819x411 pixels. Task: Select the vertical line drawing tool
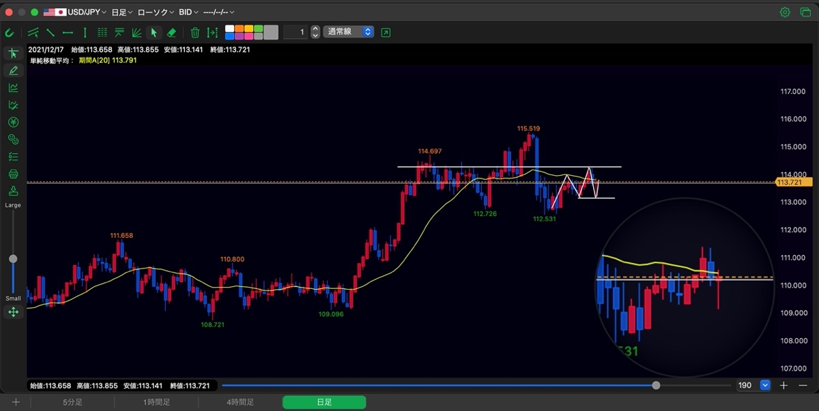85,32
